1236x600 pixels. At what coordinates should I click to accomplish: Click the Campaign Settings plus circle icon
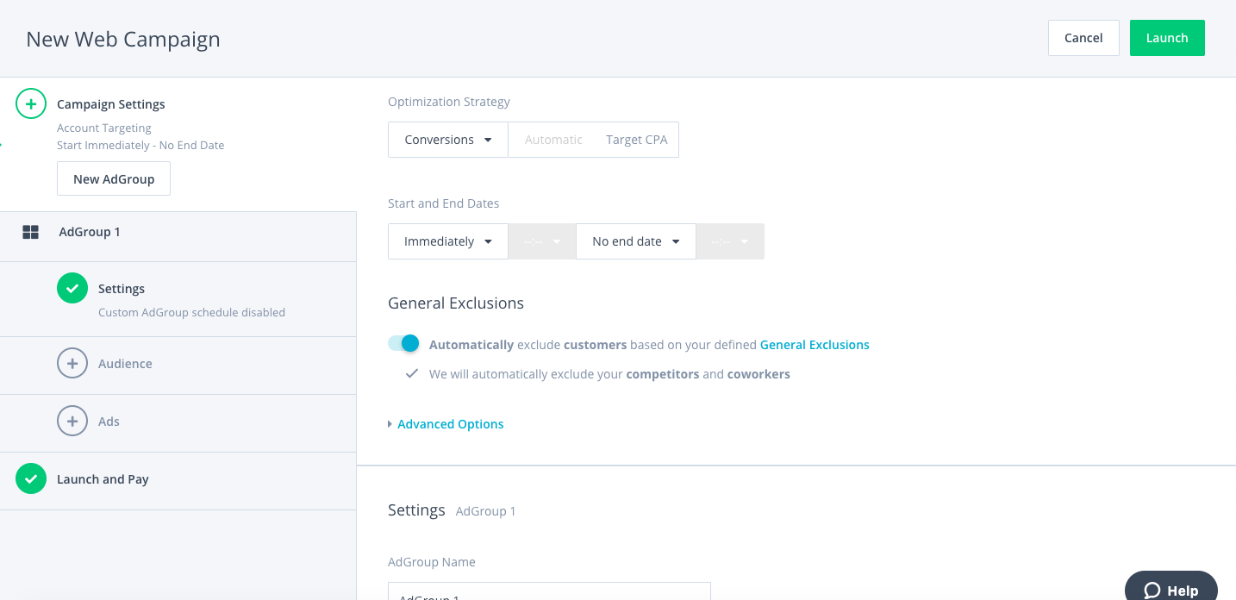click(31, 104)
